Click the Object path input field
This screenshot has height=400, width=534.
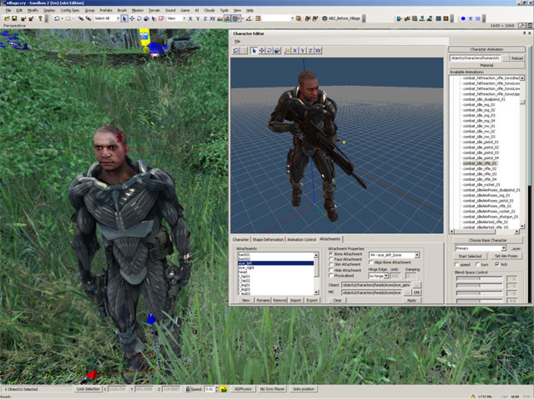click(x=376, y=285)
